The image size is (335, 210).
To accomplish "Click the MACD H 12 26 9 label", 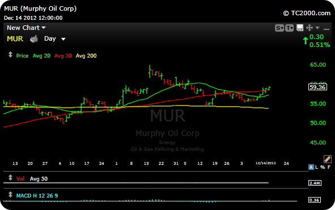I will click(37, 196).
